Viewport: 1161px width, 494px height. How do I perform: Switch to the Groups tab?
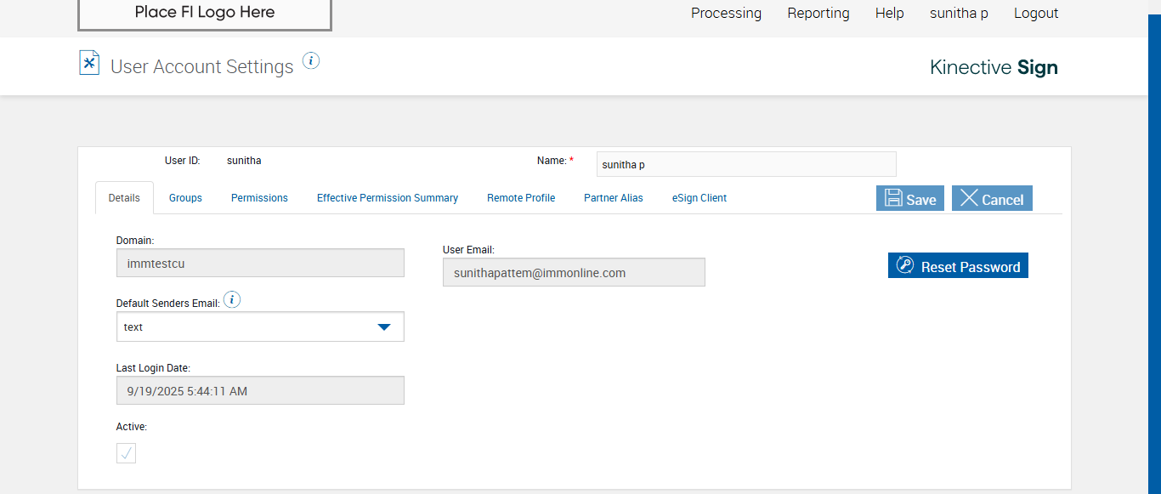tap(185, 198)
